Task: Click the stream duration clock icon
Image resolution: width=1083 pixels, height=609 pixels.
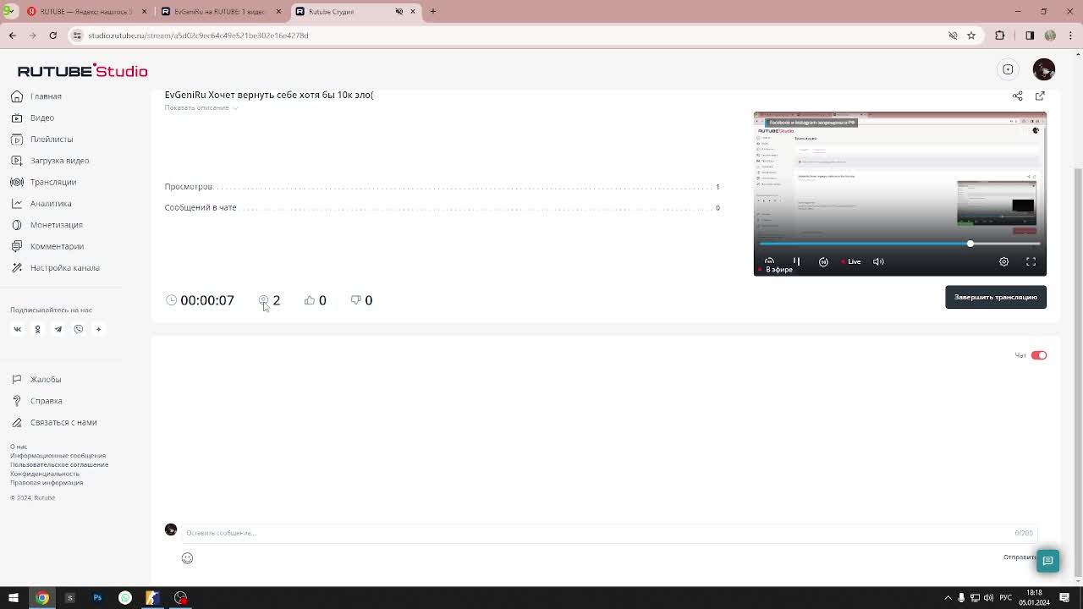Action: click(x=172, y=300)
